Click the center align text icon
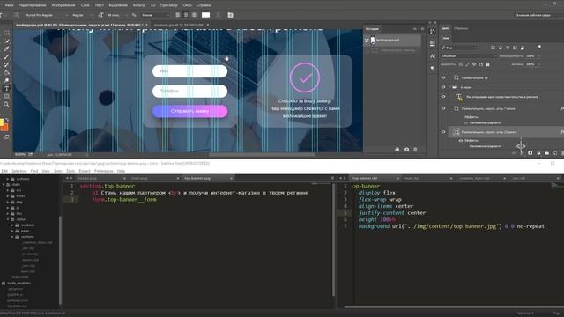 pos(186,15)
